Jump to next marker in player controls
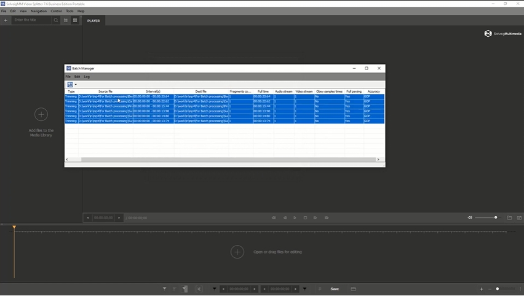Screen dimensions: 524x296 (327, 218)
